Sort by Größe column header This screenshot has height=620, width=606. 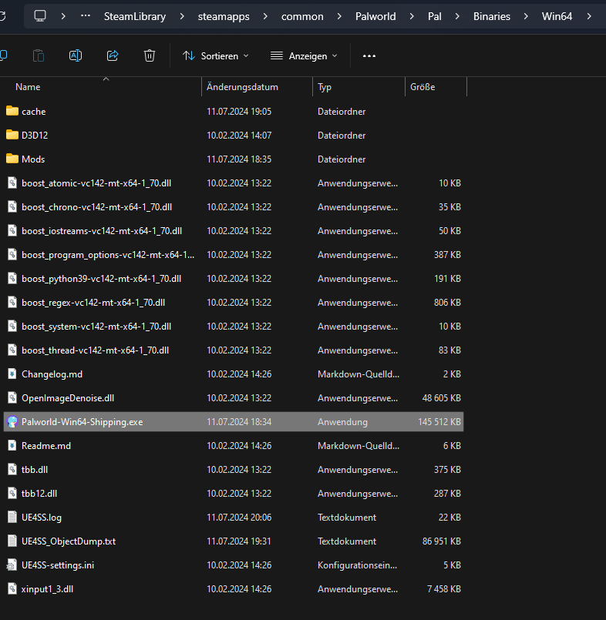(x=423, y=87)
